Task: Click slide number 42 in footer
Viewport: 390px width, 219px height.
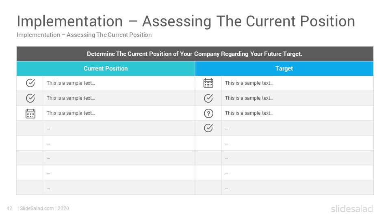Action: click(x=9, y=208)
